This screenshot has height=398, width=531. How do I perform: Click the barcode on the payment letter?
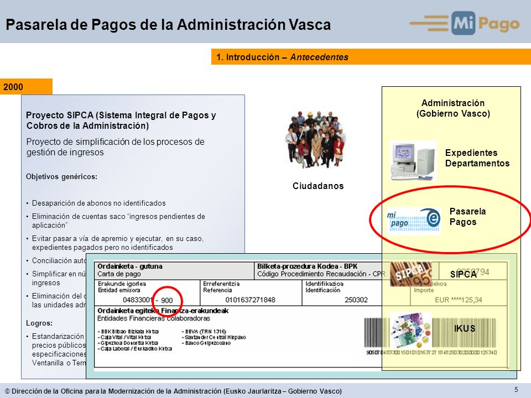pyautogui.click(x=430, y=332)
